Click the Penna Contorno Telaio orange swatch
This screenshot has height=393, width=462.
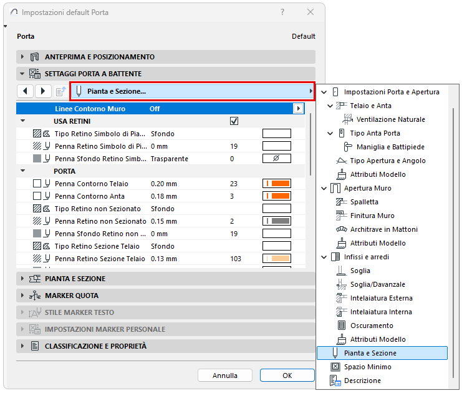coord(277,184)
